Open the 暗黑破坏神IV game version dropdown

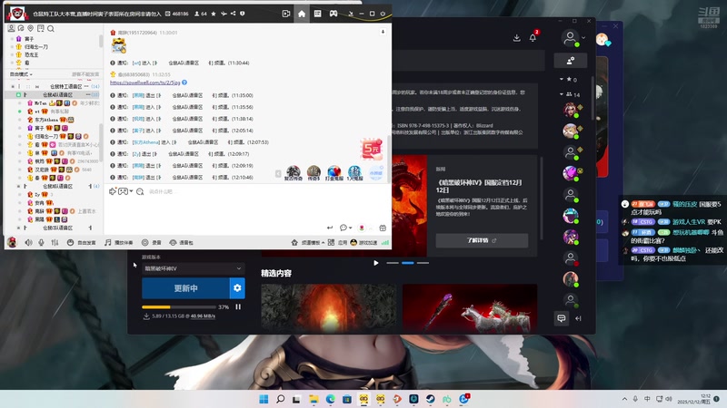pos(193,268)
